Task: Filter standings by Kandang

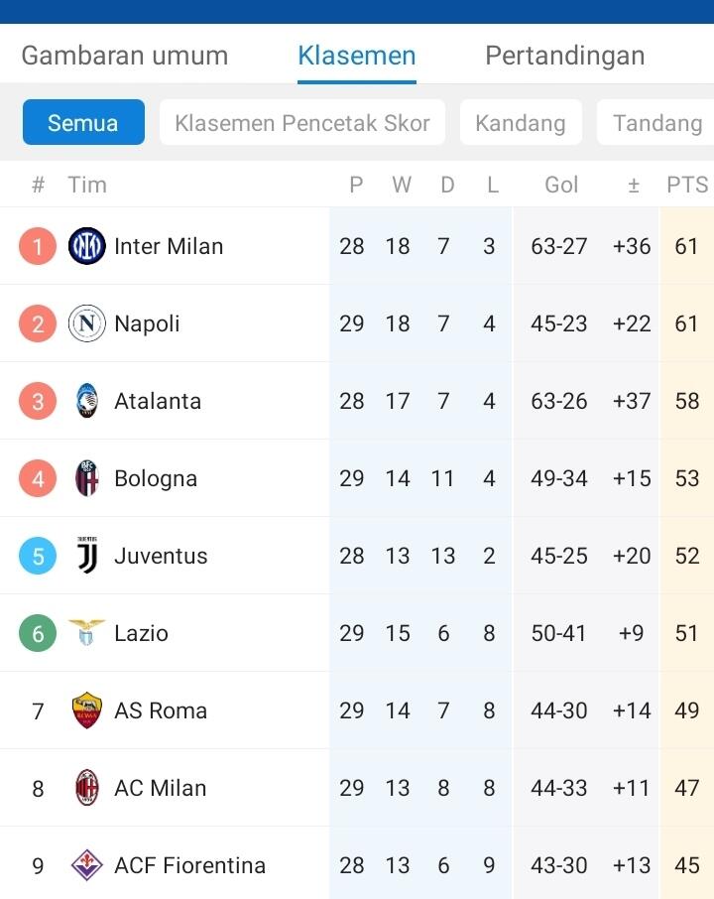Action: 521,123
